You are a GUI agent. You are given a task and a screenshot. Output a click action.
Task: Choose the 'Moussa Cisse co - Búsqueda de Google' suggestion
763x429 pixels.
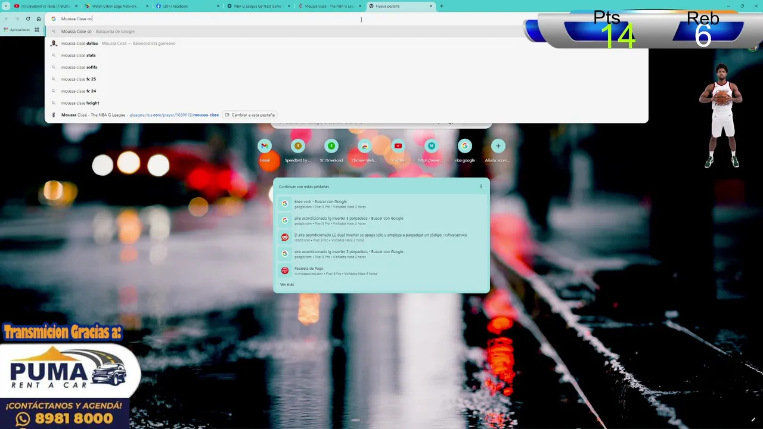[x=346, y=31]
